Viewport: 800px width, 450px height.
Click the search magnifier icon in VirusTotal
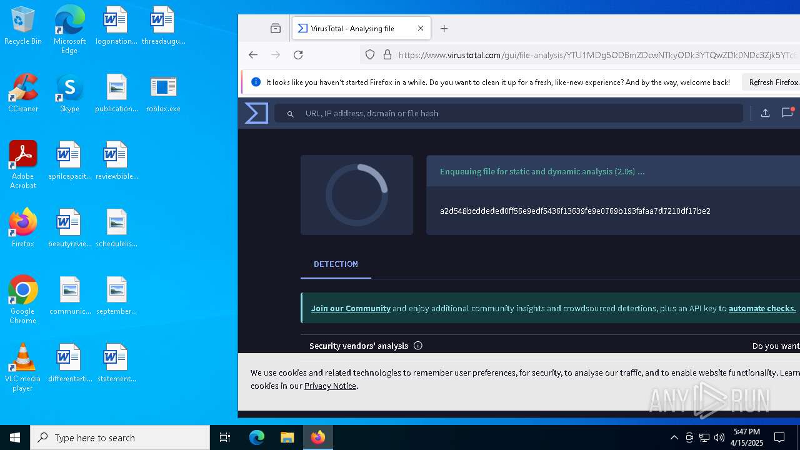point(290,114)
